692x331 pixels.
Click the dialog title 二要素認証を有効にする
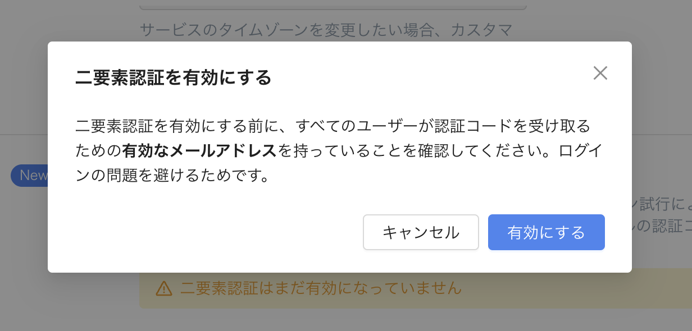click(x=174, y=78)
